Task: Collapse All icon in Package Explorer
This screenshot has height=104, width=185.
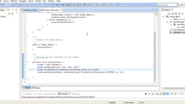Action: pos(9,14)
